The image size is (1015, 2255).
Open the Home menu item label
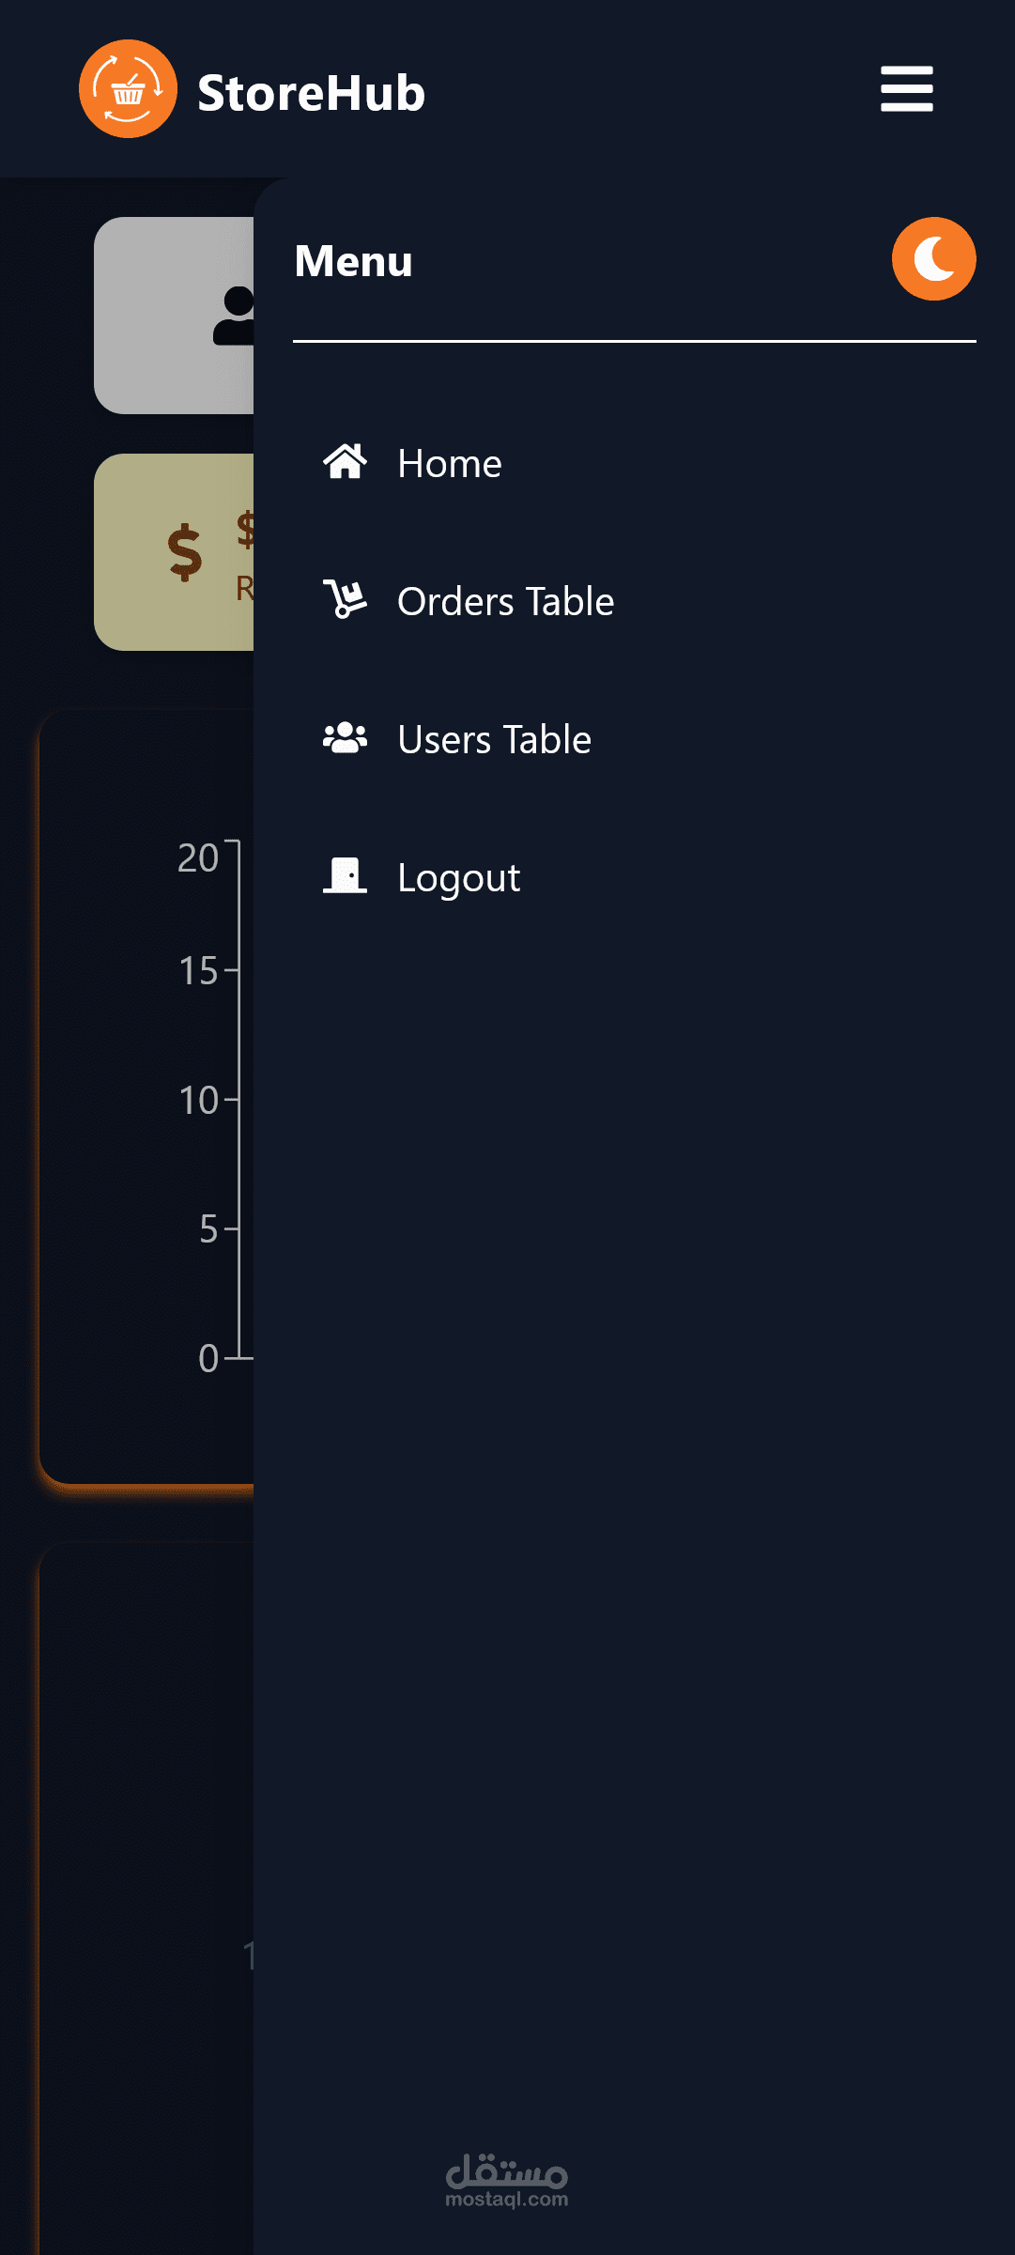pos(449,464)
